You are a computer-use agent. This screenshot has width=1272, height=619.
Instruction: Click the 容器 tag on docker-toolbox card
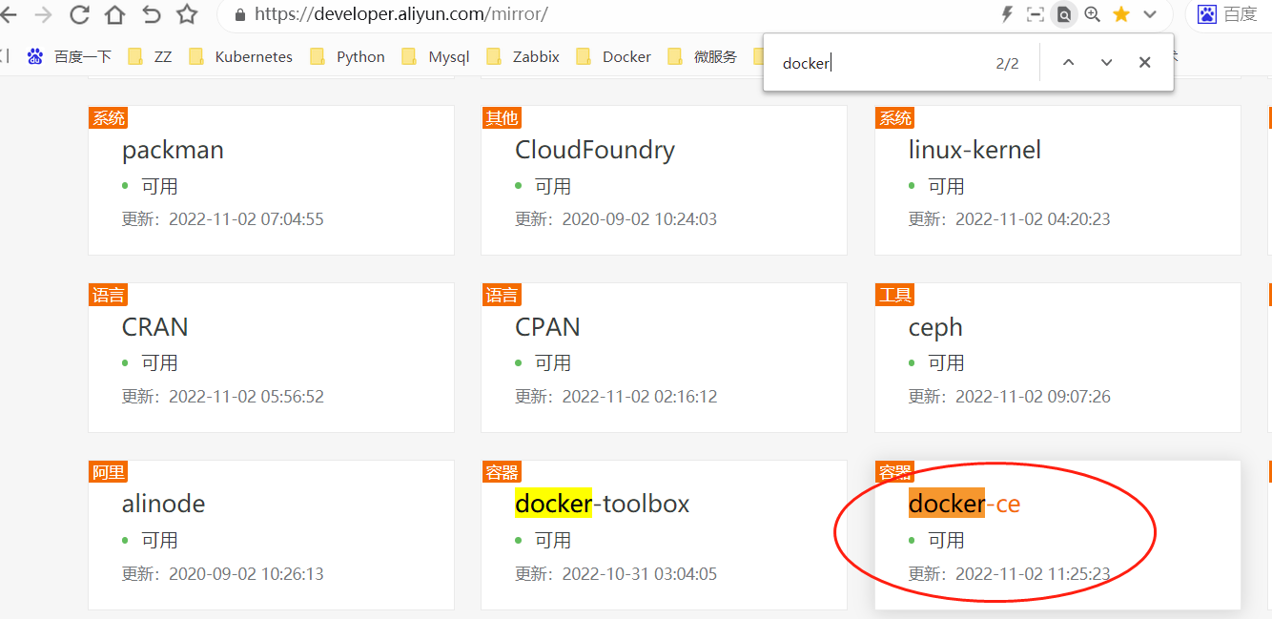coord(502,473)
